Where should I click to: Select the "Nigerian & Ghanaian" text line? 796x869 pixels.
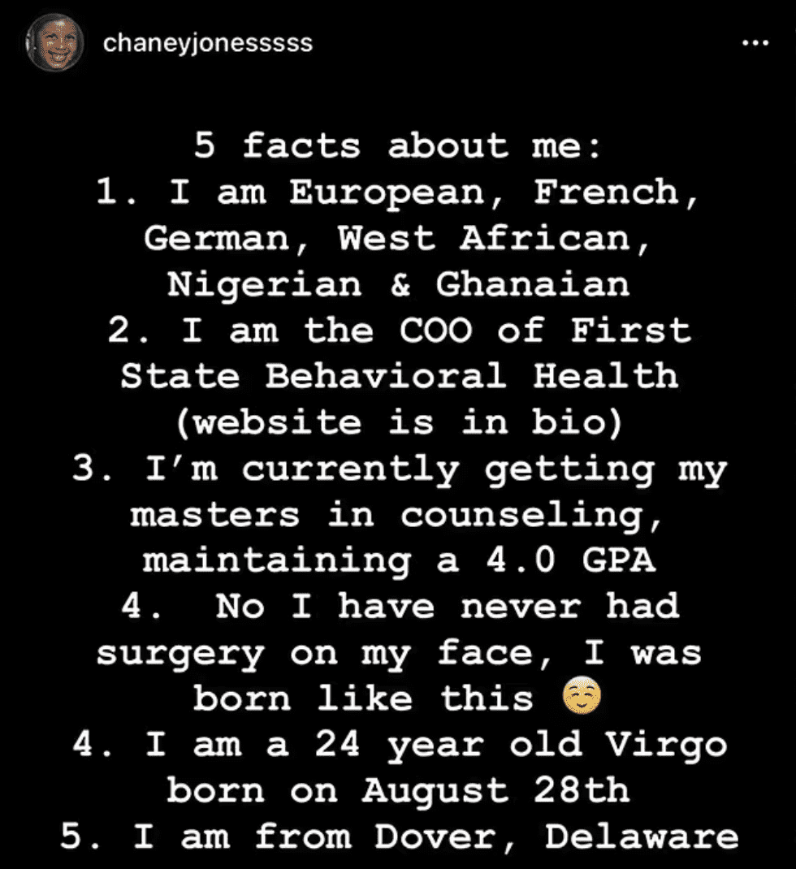tap(398, 284)
